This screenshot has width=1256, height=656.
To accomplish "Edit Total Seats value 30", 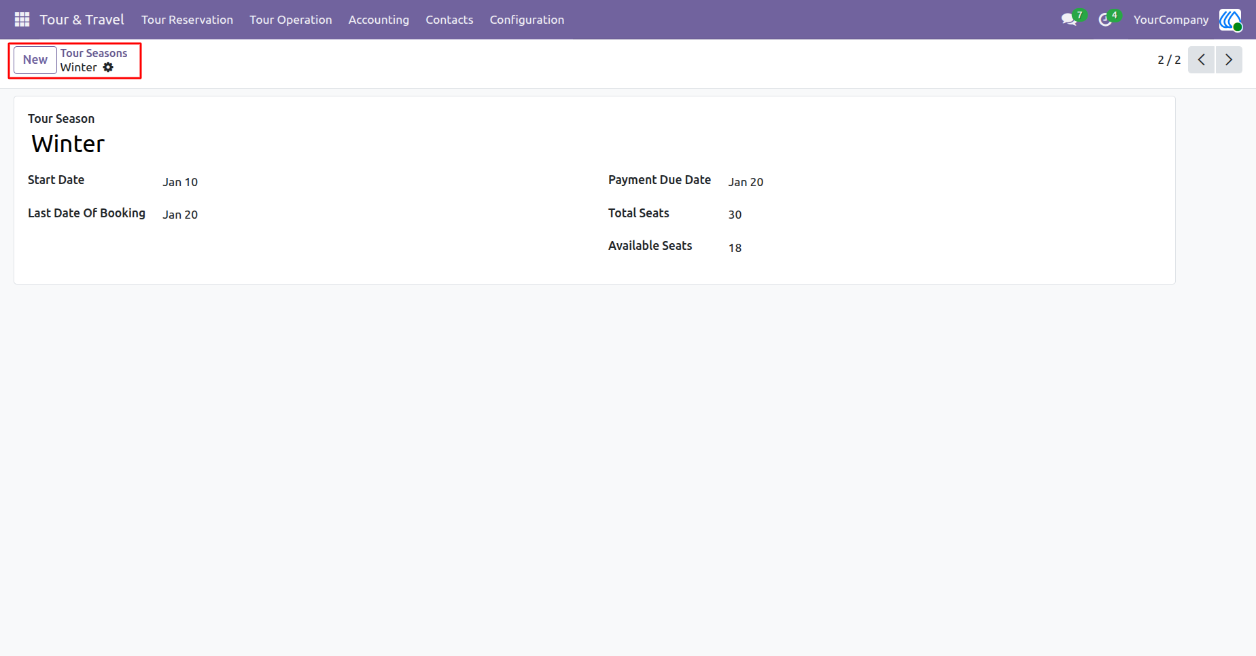I will [735, 215].
